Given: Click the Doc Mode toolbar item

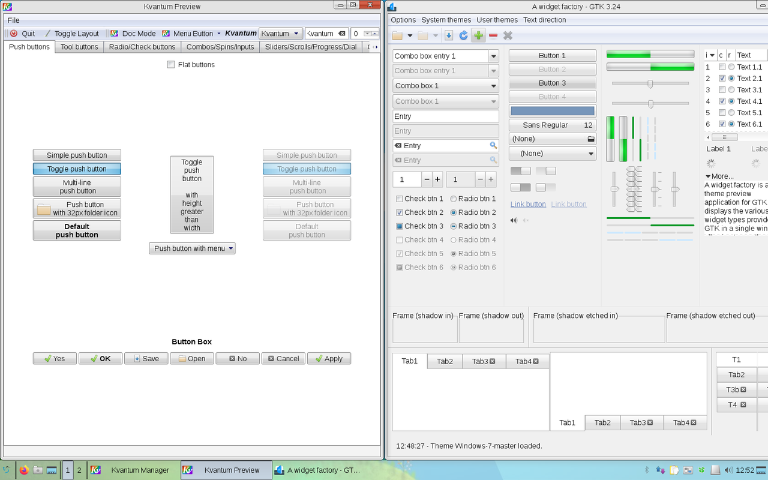Looking at the screenshot, I should pos(133,34).
